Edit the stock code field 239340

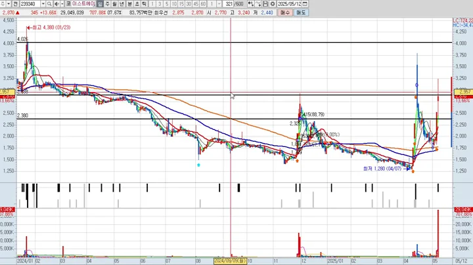(x=30, y=4)
